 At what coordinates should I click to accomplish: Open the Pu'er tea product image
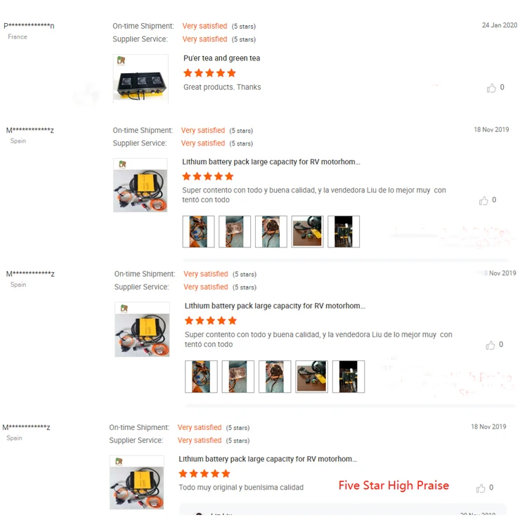click(x=141, y=78)
